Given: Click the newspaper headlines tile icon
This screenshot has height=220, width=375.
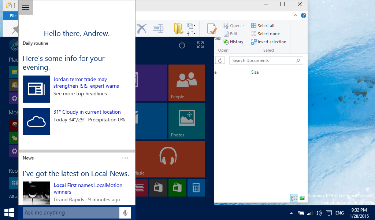Looking at the screenshot, I should (x=36, y=89).
